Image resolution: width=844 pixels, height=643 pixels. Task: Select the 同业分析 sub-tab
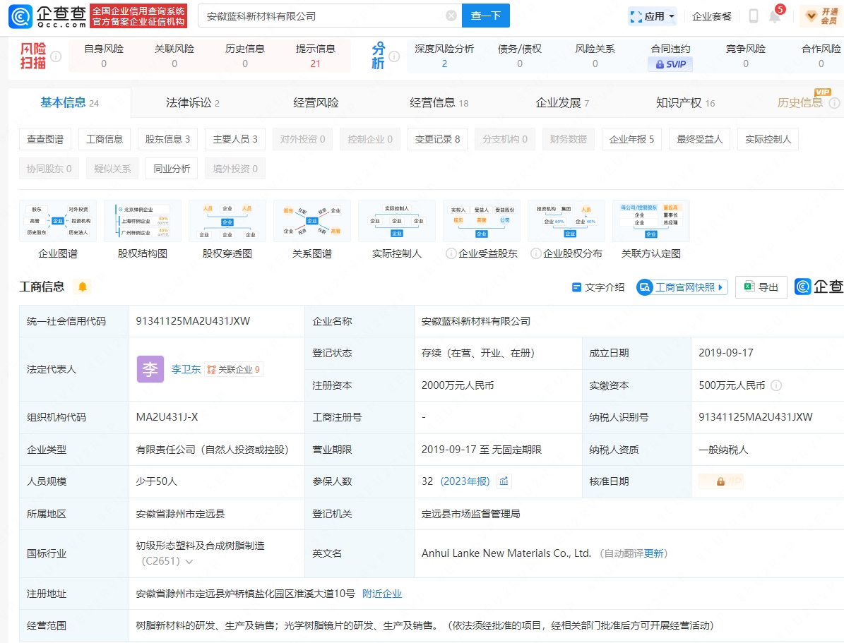coord(172,169)
